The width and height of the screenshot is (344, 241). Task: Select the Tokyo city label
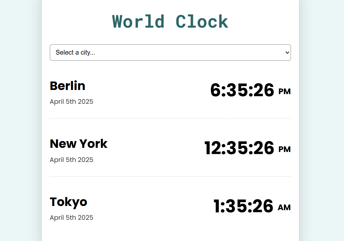(x=68, y=202)
